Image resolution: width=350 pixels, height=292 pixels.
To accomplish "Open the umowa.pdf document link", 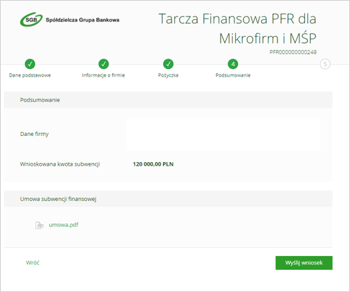I will pos(64,225).
